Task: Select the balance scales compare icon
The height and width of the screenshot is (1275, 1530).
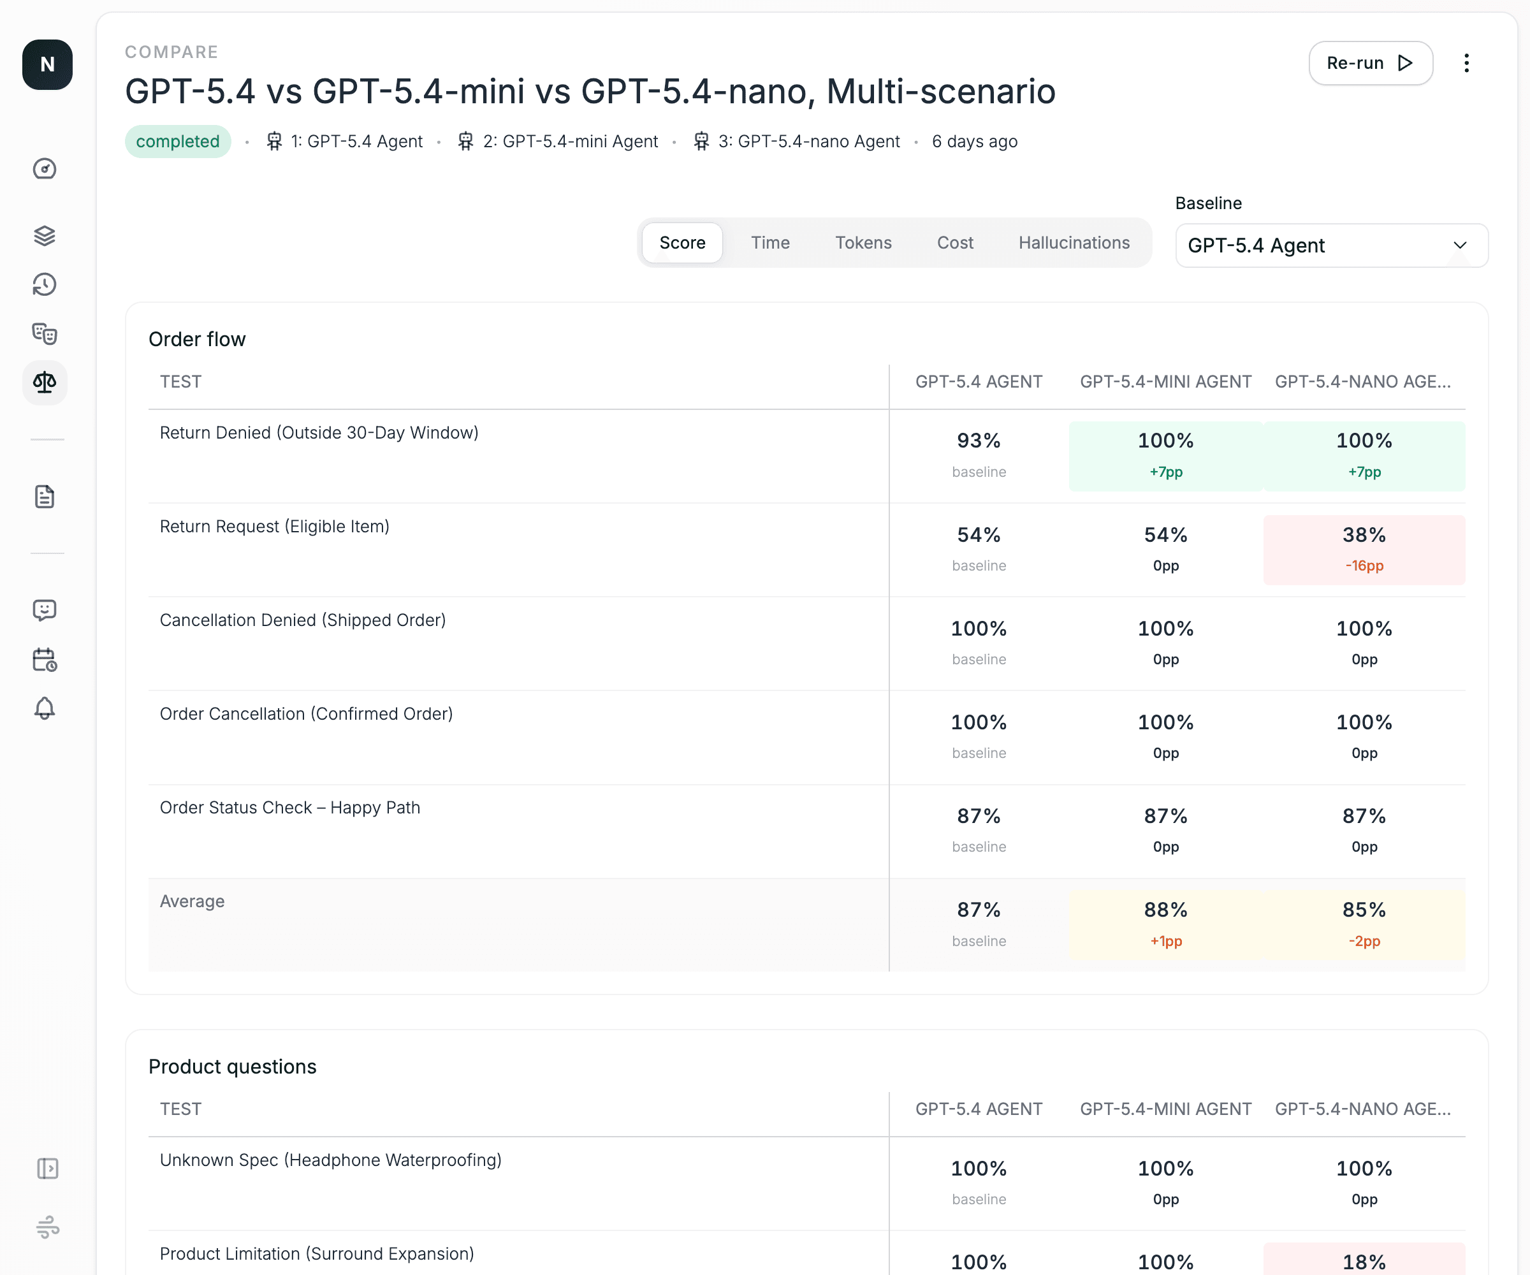Action: click(x=45, y=382)
